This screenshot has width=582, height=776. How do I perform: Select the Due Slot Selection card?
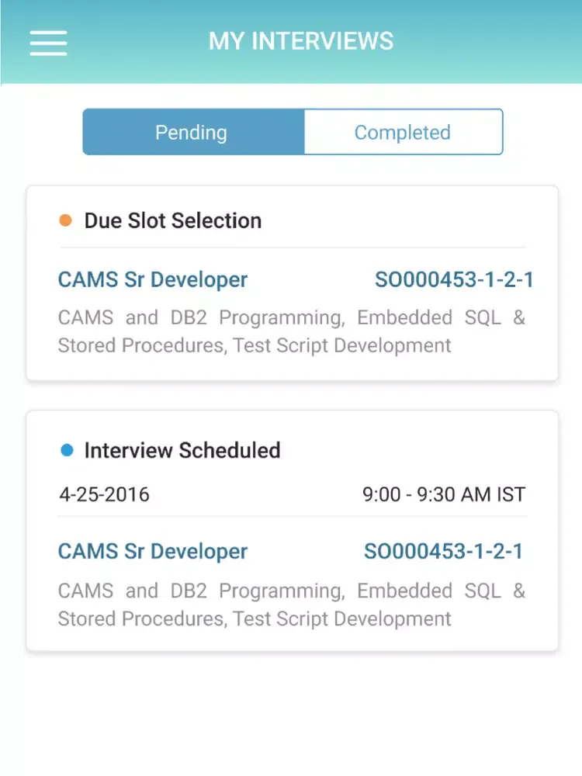click(x=292, y=283)
